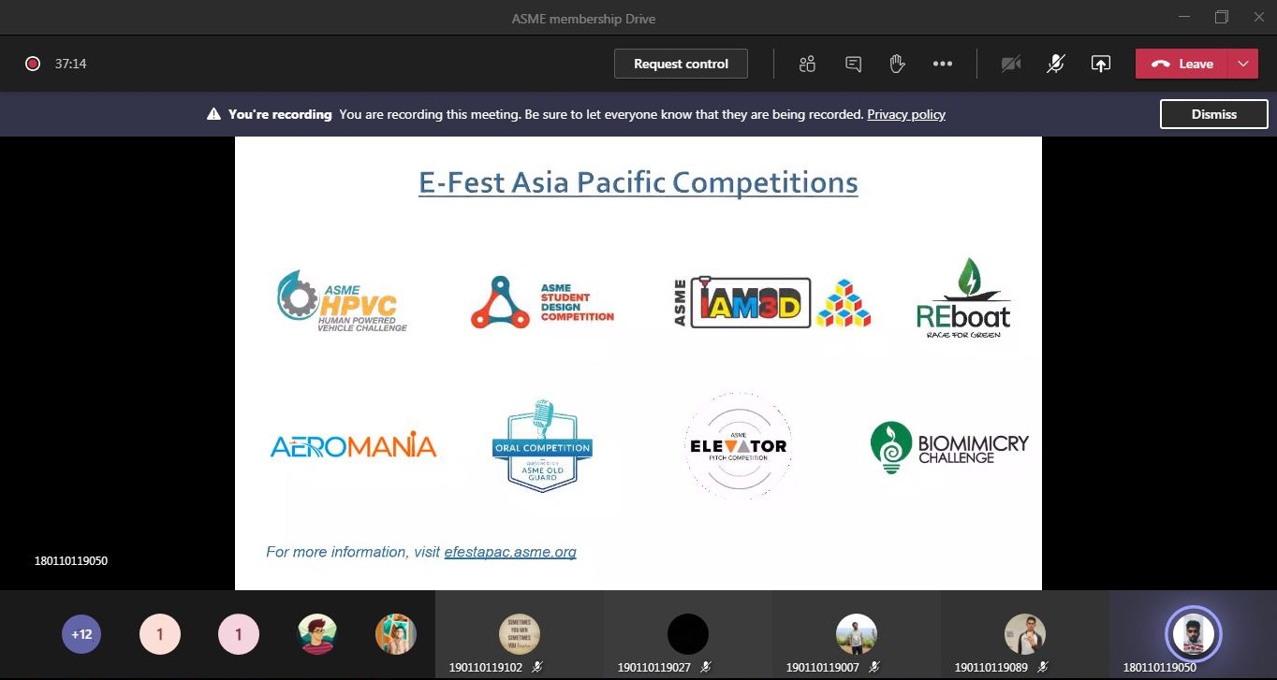Click the presenter name label 180110119050 beside slide
The height and width of the screenshot is (680, 1277).
click(x=71, y=561)
